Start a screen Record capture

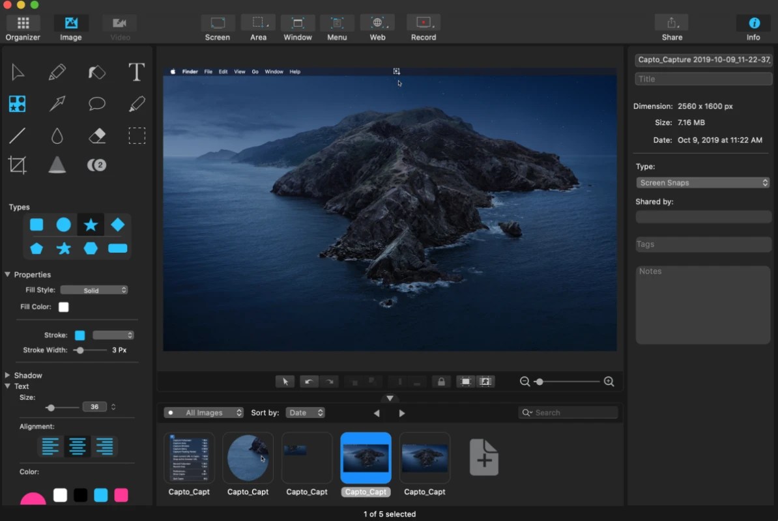423,26
